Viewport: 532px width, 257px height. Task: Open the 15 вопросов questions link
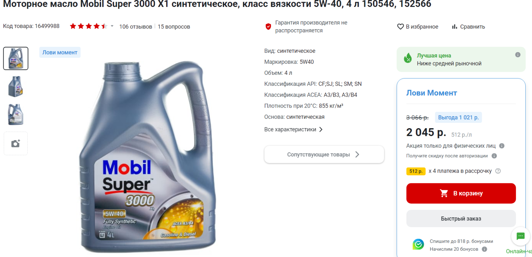click(x=174, y=27)
